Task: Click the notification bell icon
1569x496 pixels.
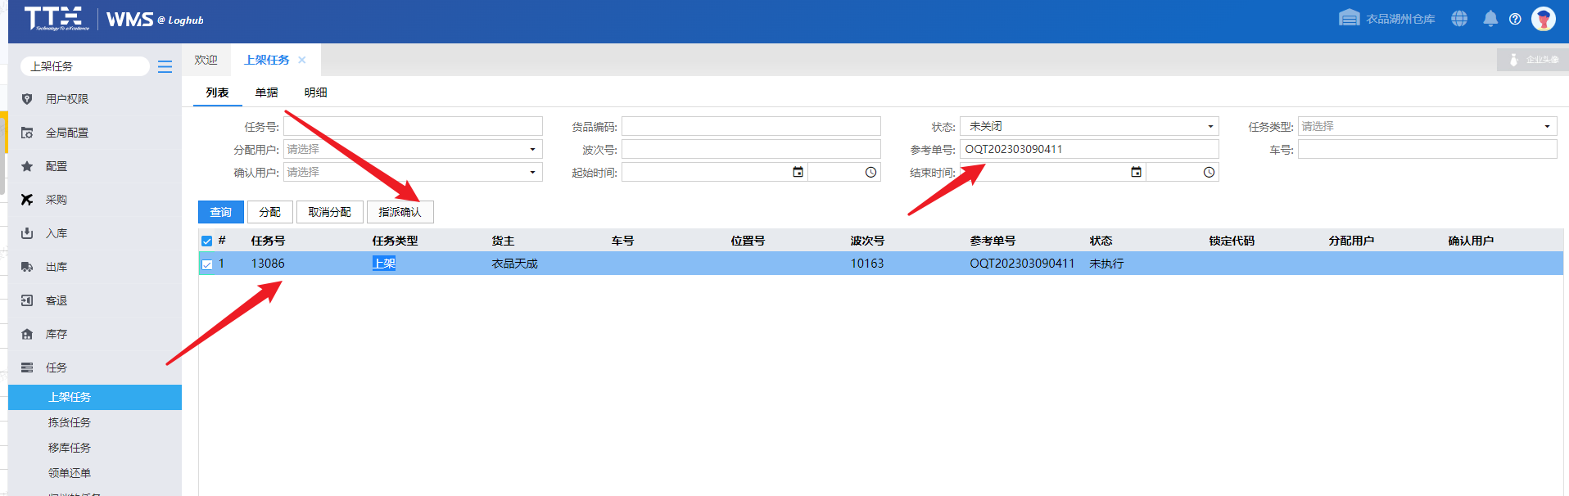Action: tap(1490, 19)
